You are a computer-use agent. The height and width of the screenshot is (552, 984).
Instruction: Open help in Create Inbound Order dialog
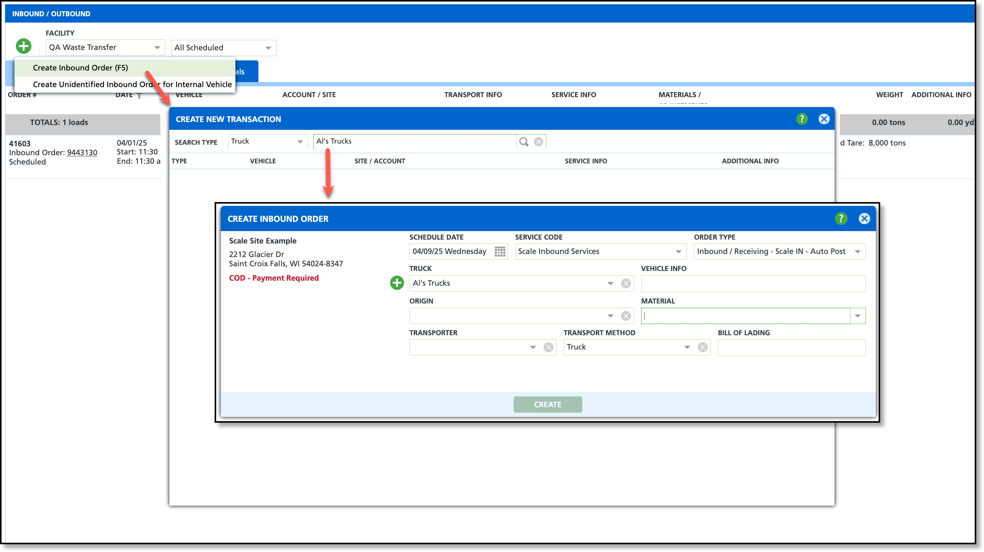coord(841,219)
